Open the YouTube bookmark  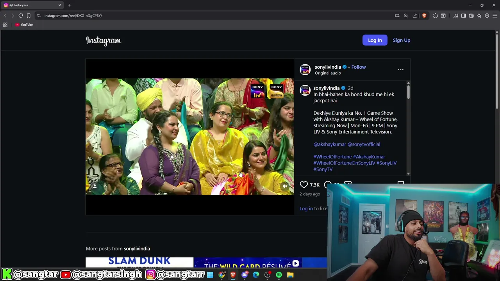(x=24, y=25)
